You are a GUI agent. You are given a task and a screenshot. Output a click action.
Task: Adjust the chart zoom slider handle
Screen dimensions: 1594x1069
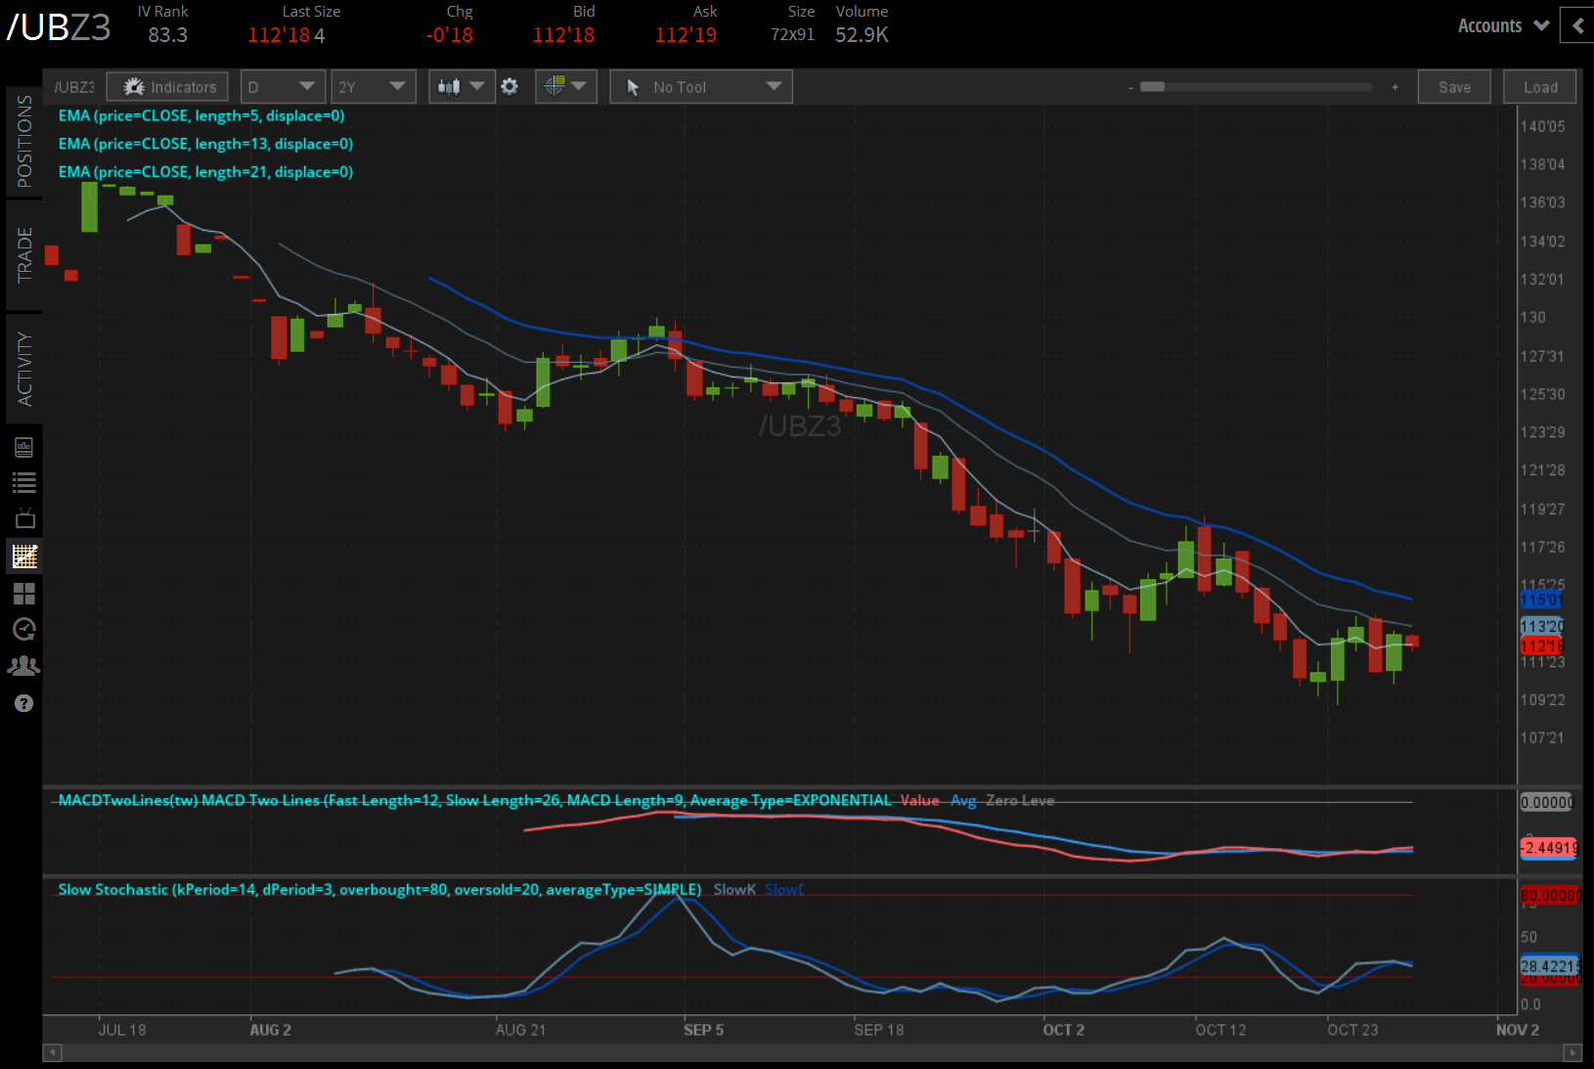pos(1153,87)
